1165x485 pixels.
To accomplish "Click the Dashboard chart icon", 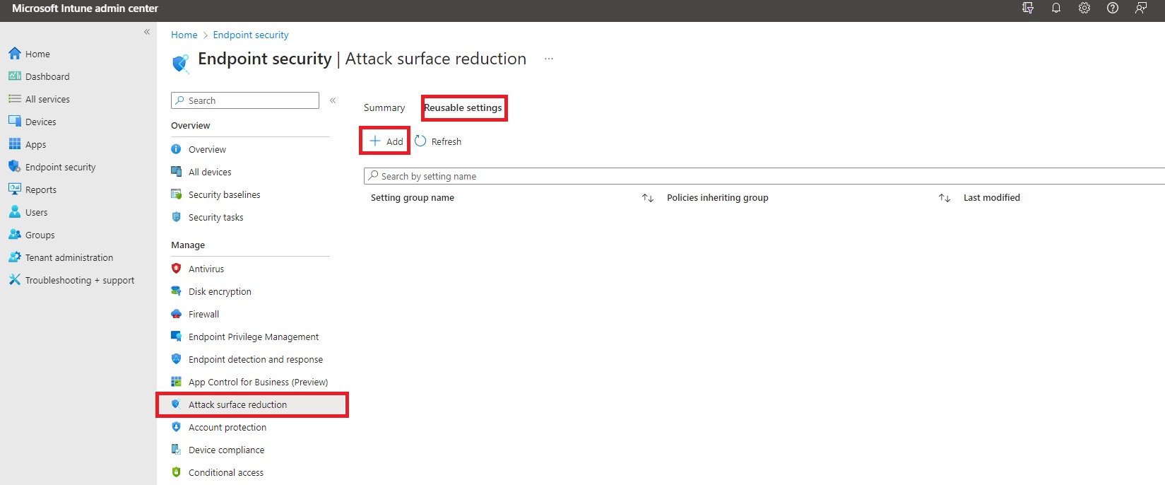I will pos(15,76).
